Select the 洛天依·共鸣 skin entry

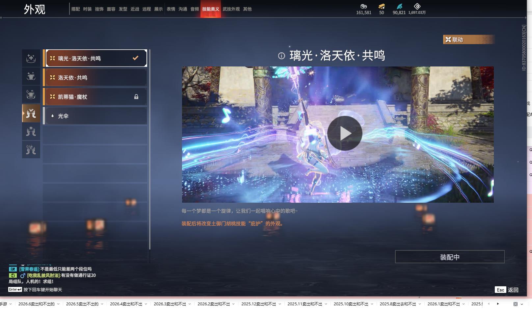[95, 78]
